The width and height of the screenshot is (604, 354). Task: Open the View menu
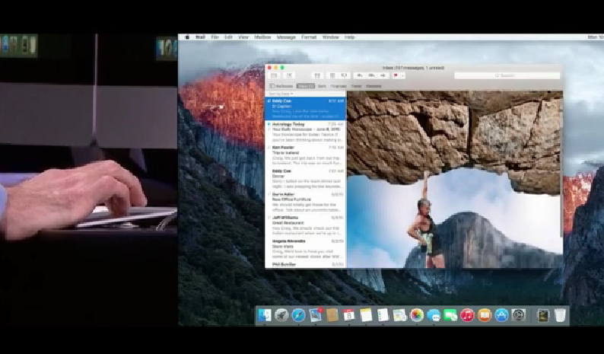tap(243, 37)
